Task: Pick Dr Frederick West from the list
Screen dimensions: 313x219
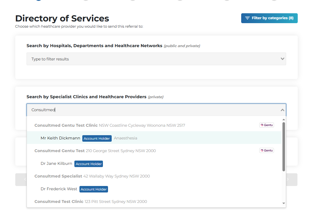Action: tap(59, 189)
